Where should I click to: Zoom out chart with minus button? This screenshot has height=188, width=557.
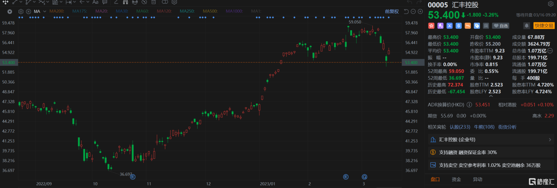pyautogui.click(x=413, y=11)
